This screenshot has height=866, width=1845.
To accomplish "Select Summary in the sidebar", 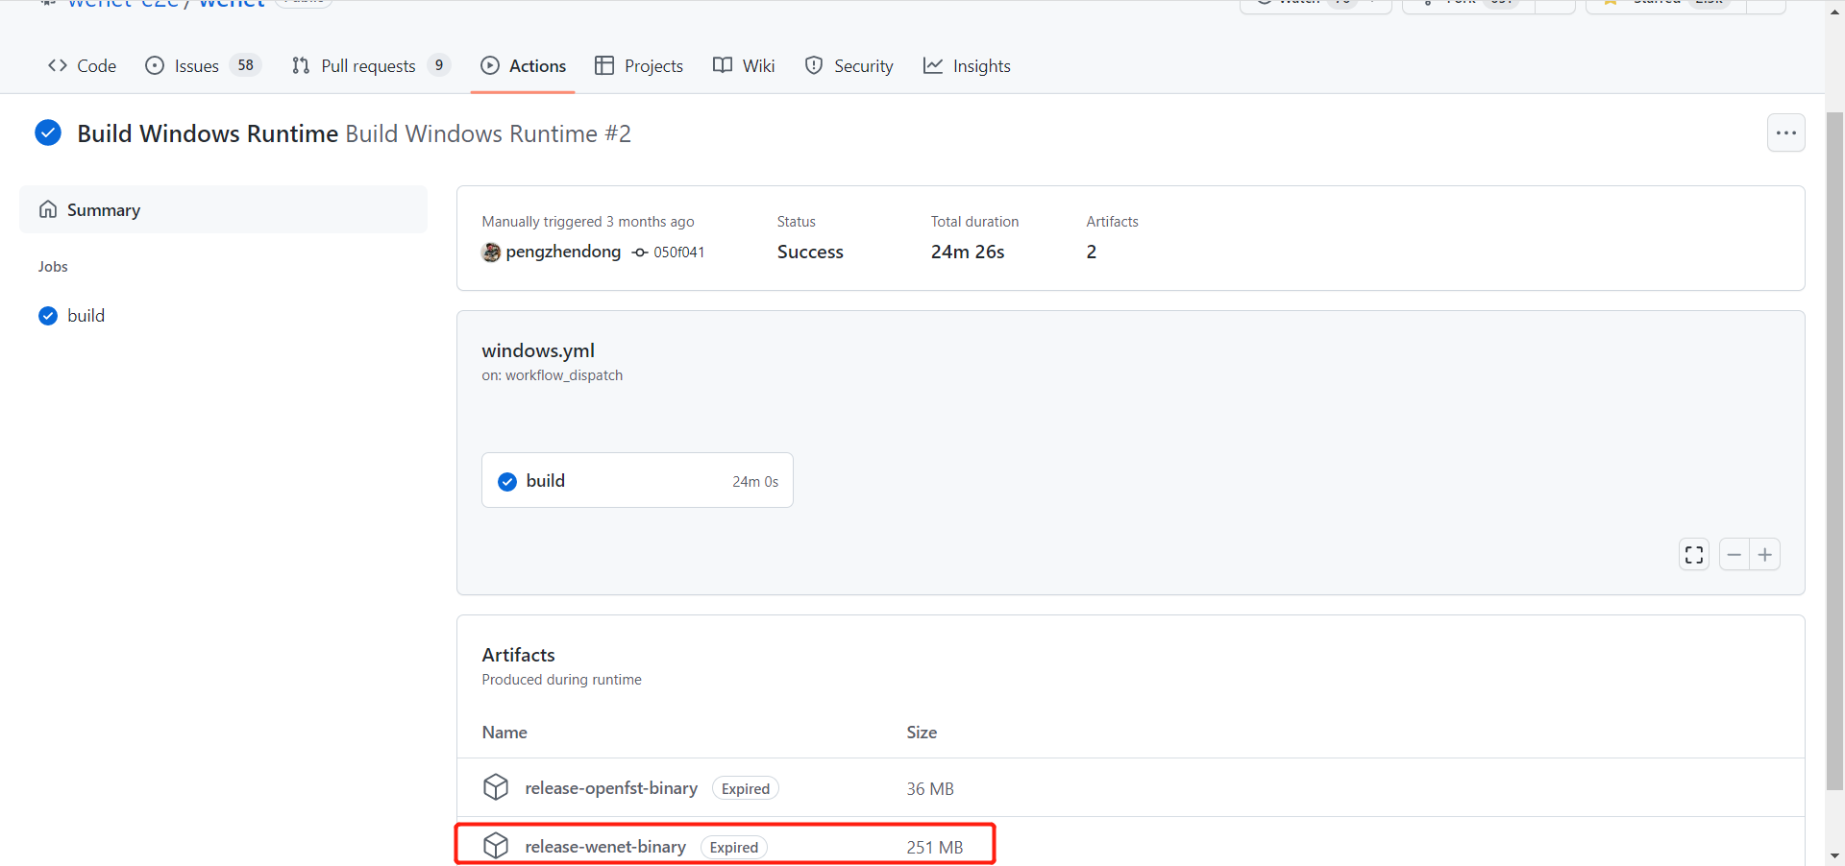I will [223, 209].
